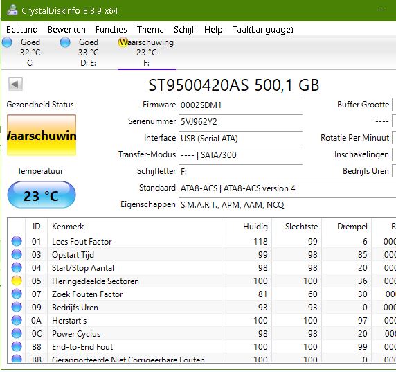Screen dimensions: 396x372
Task: Click the Slechtste column header
Action: pyautogui.click(x=297, y=227)
